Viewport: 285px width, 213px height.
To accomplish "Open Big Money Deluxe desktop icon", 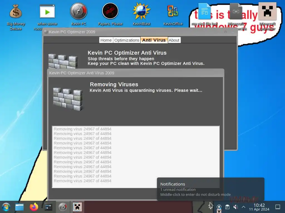I will click(x=16, y=17).
